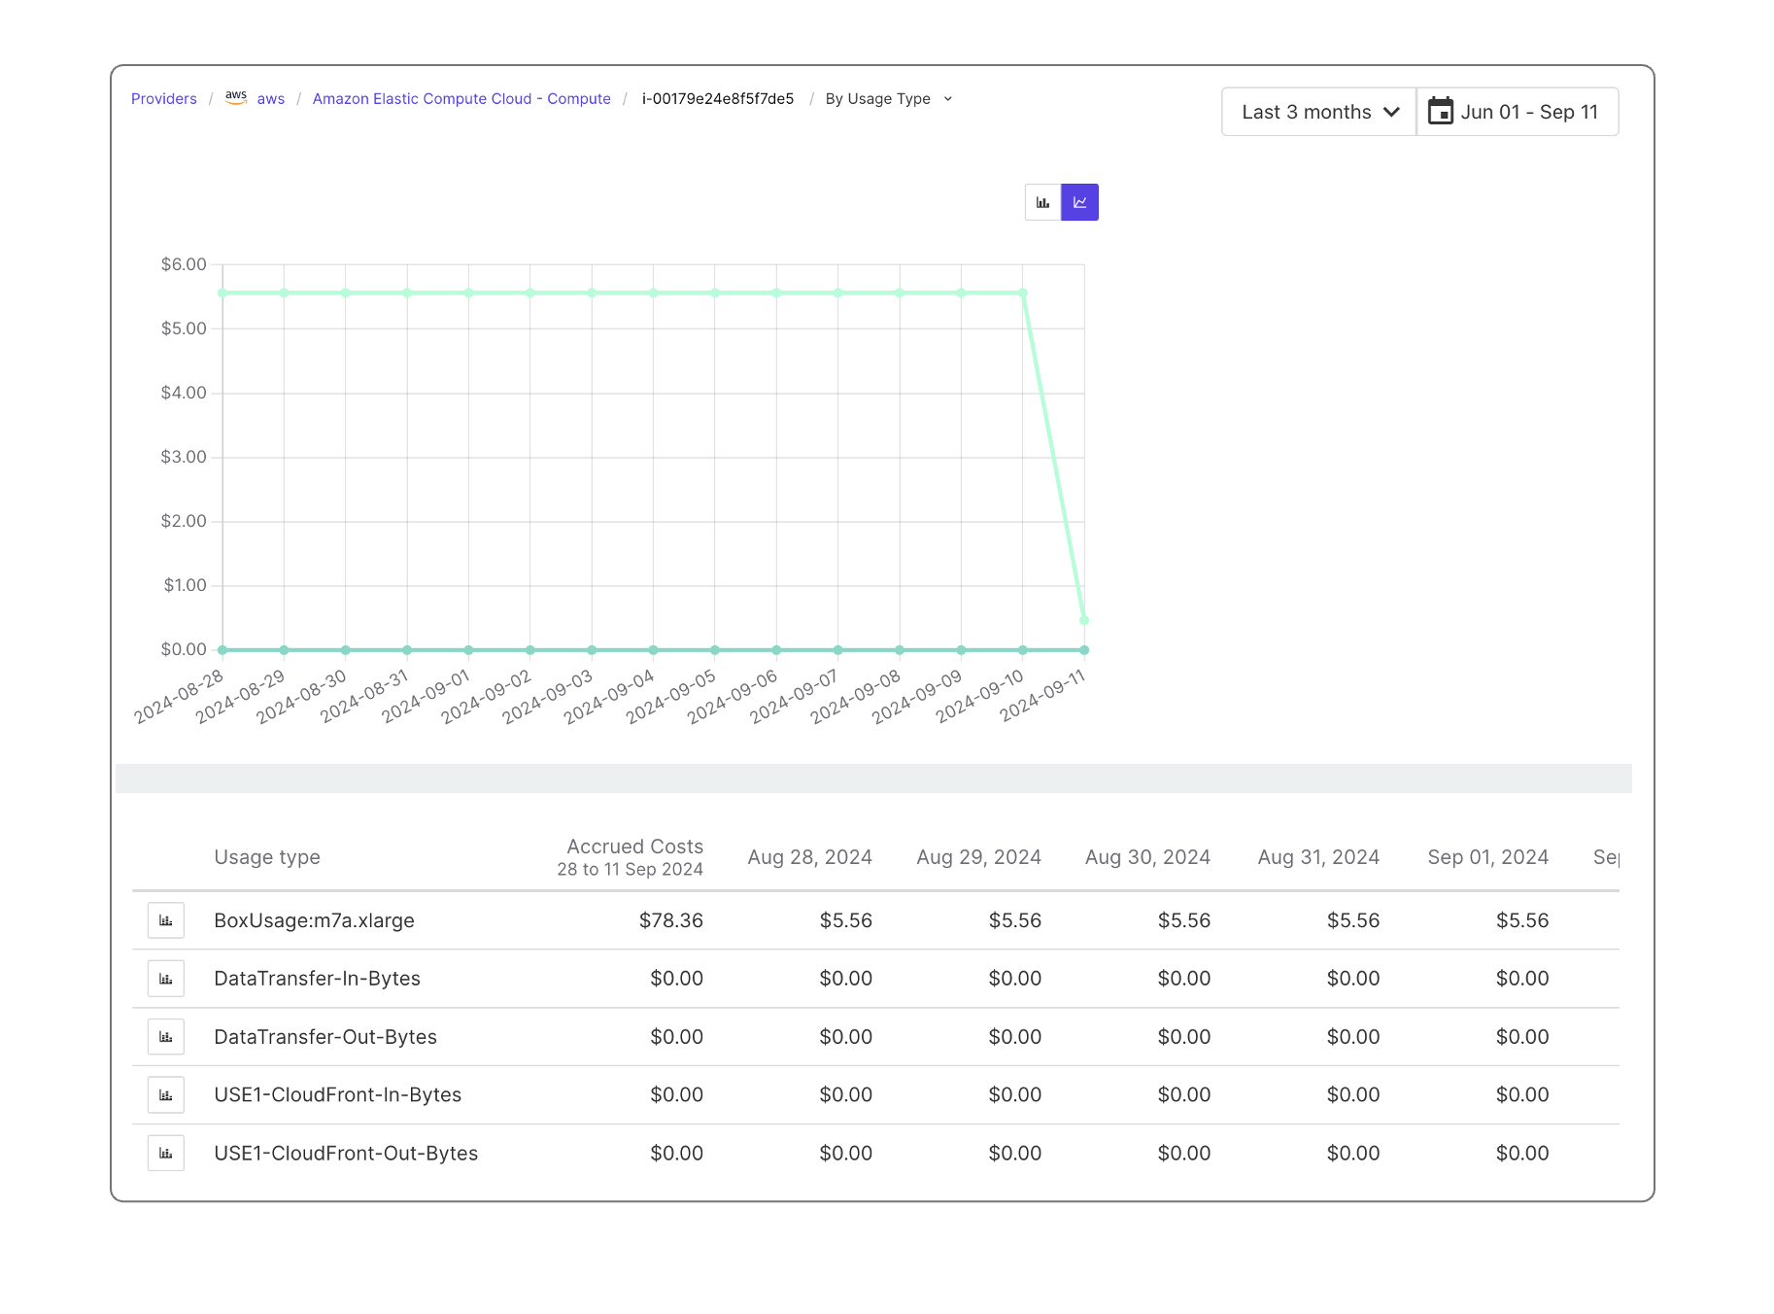Image resolution: width=1774 pixels, height=1314 pixels.
Task: Click the Aug 28, 2024 column header
Action: [x=809, y=857]
